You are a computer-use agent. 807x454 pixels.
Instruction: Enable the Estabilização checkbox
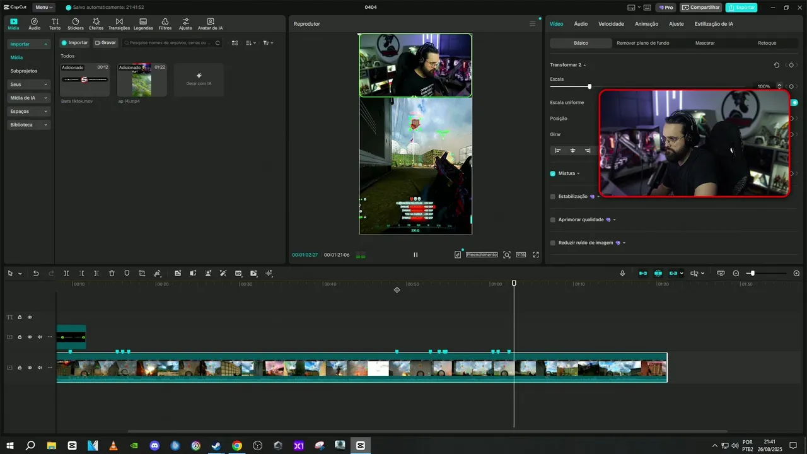coord(553,197)
